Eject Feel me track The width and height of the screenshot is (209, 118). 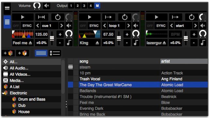[x=30, y=43]
